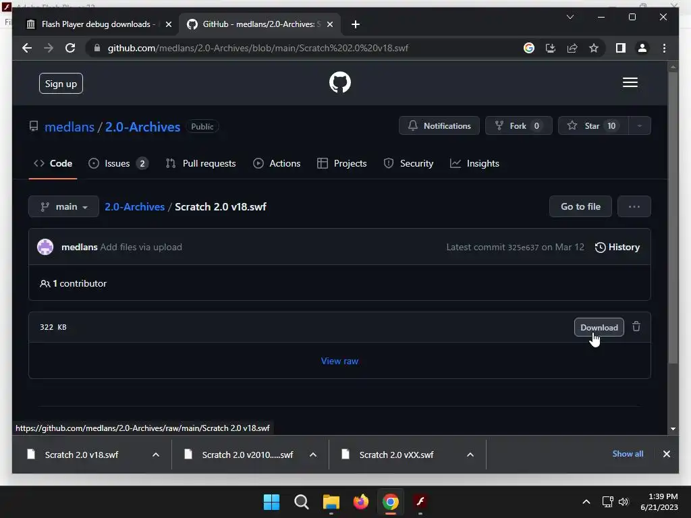Image resolution: width=691 pixels, height=518 pixels.
Task: Open the medlans owner link in header
Action: 70,127
